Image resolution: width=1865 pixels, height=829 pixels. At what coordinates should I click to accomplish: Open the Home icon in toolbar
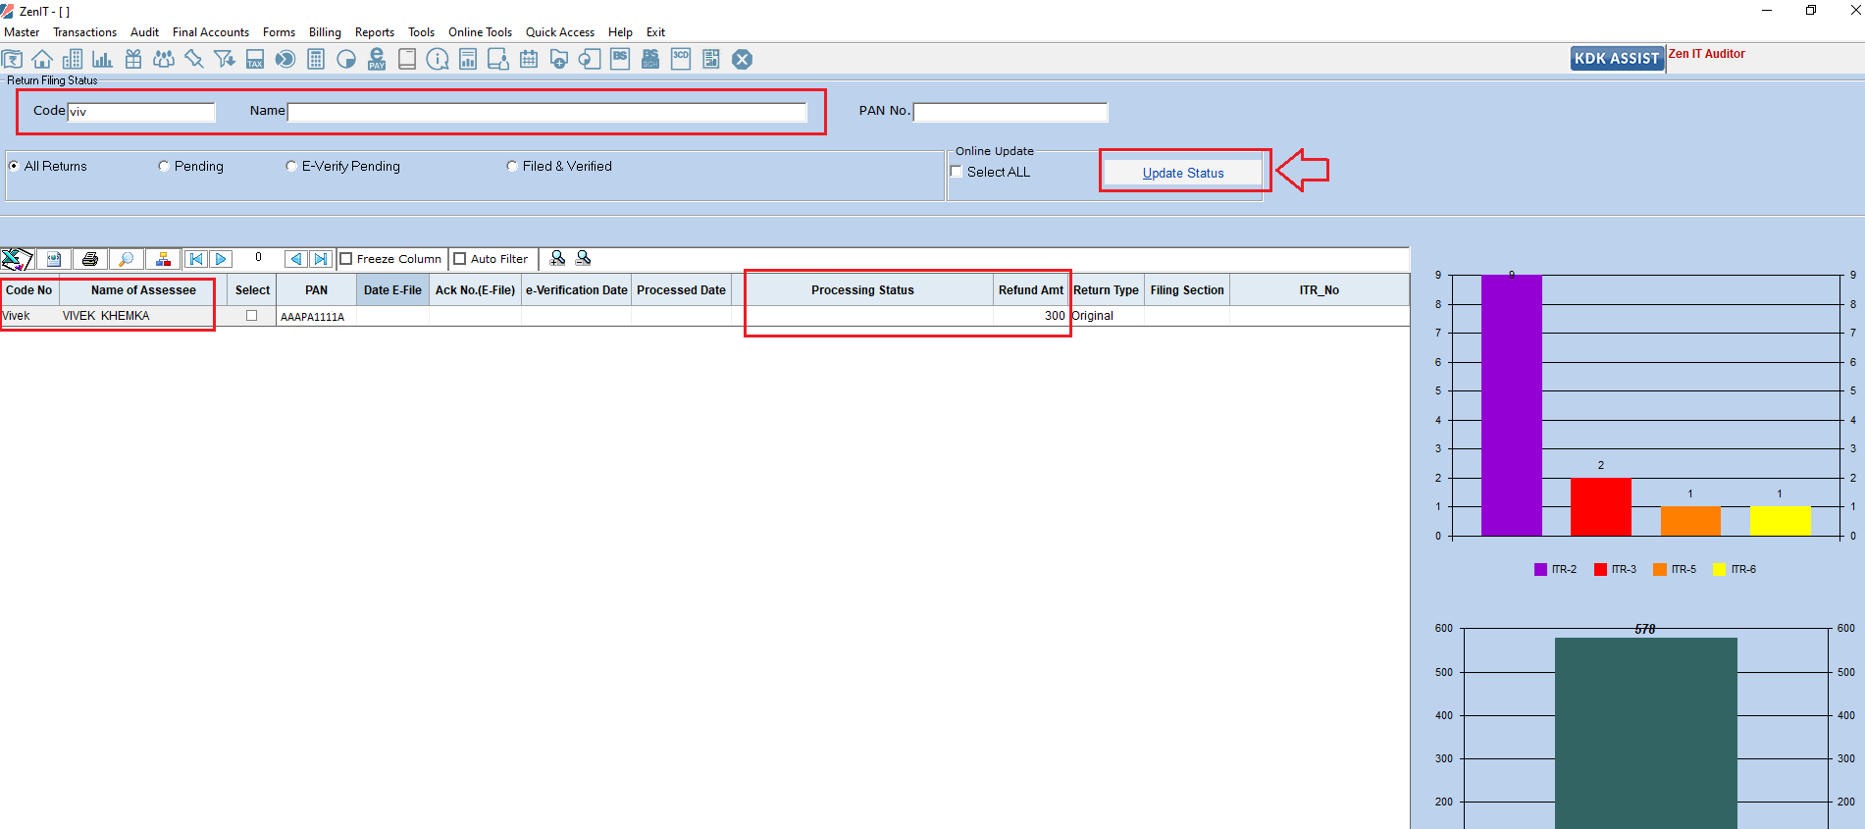[42, 60]
